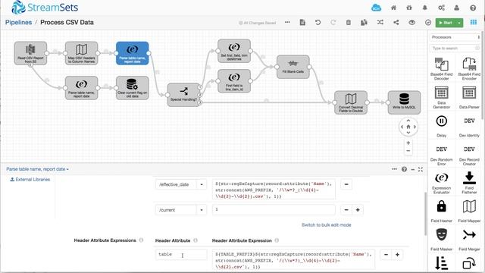This screenshot has width=485, height=273.
Task: Click the Type to search stage field
Action: 455,49
